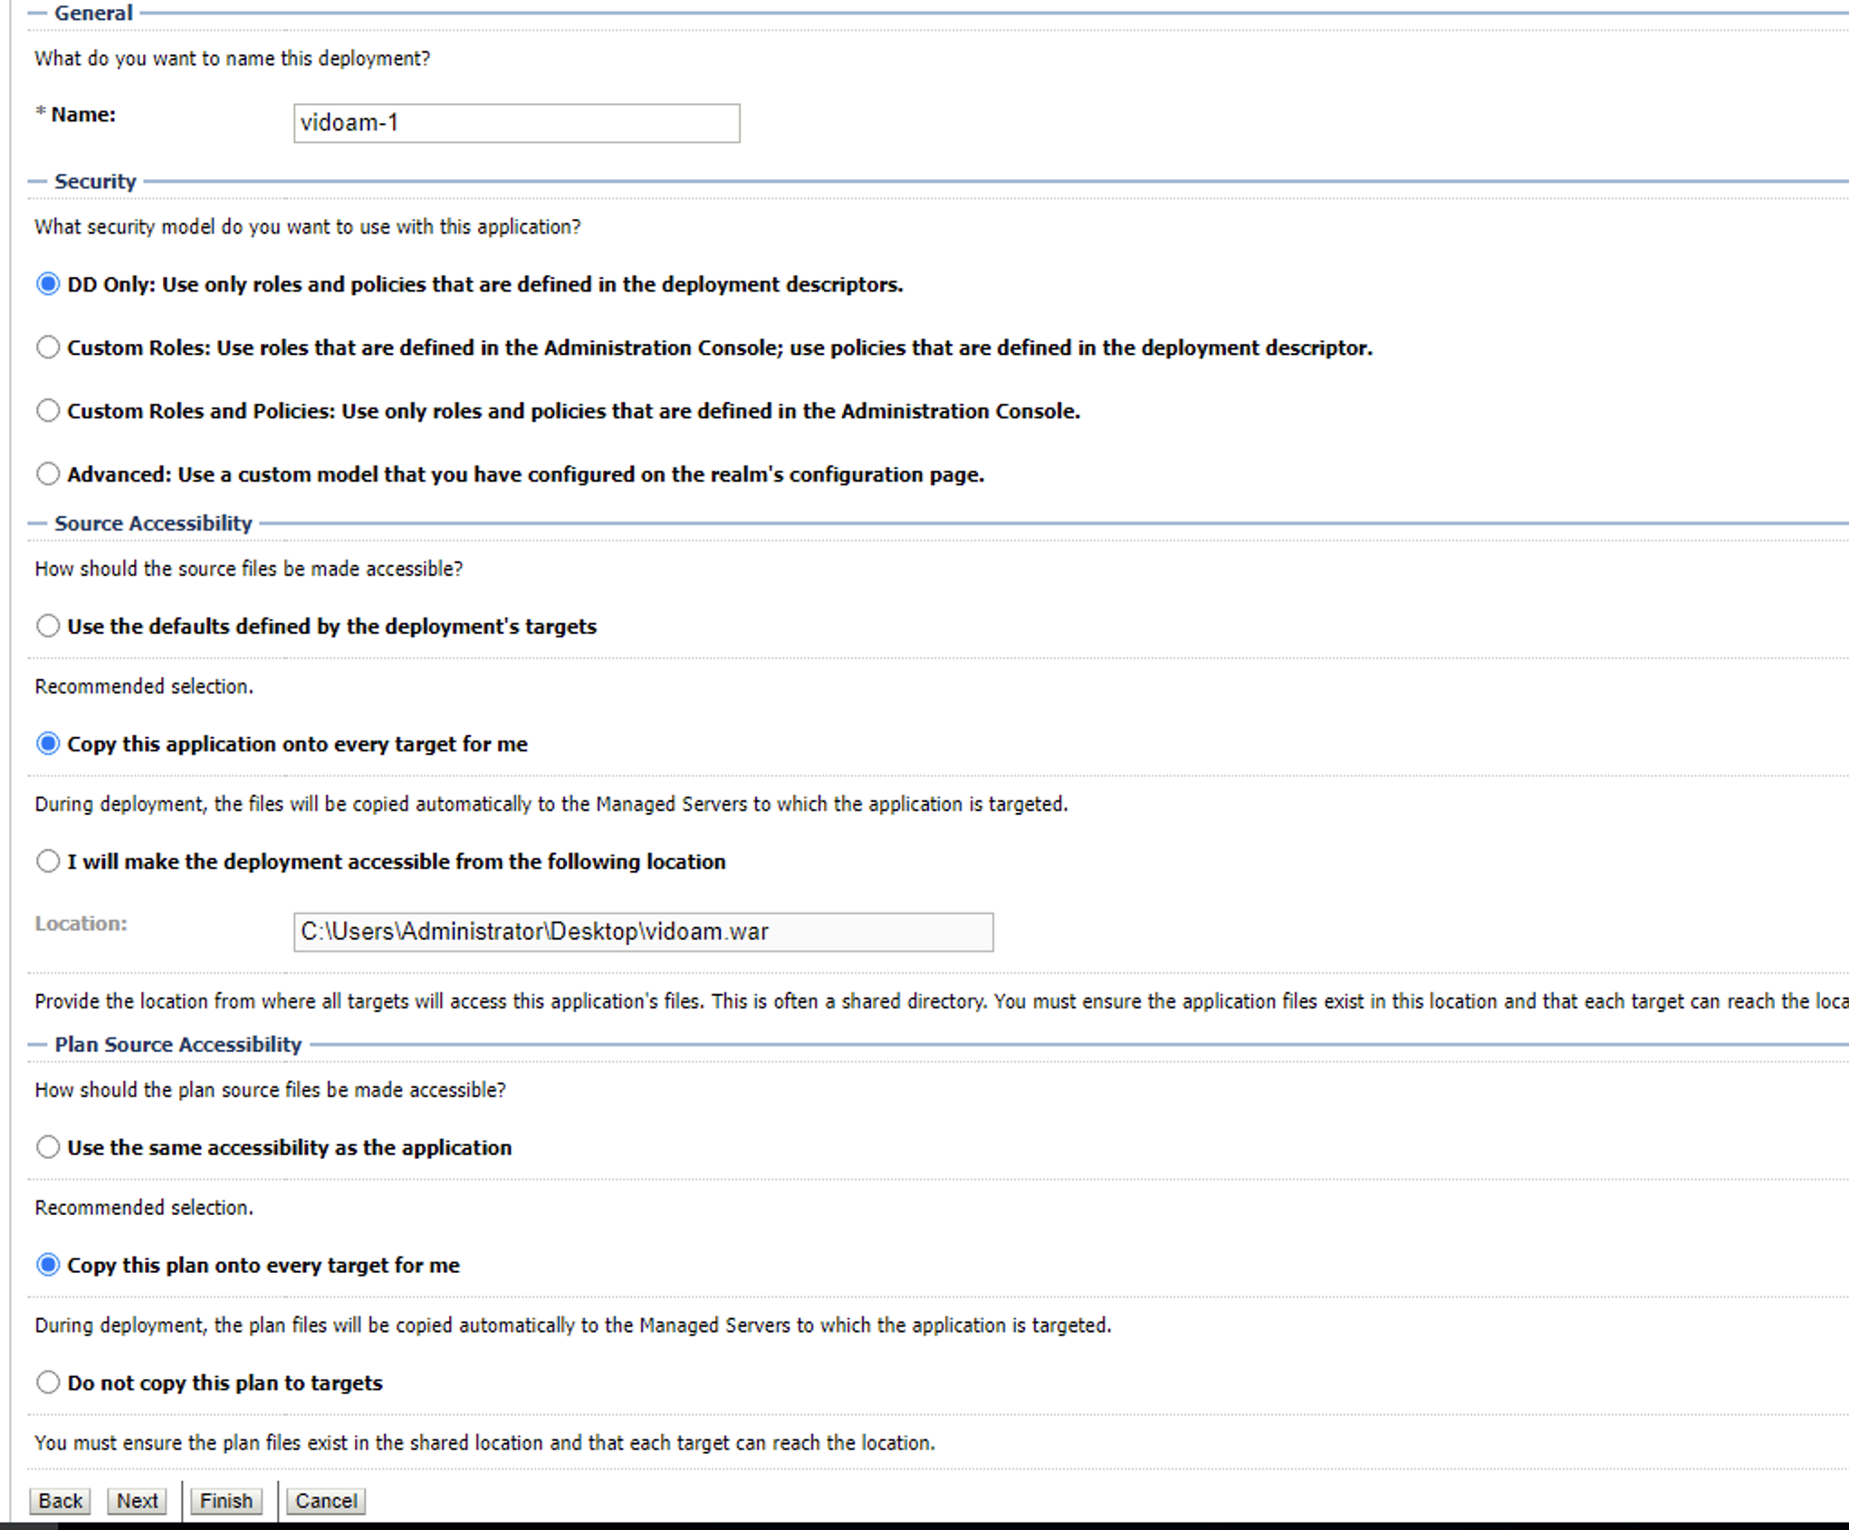Select Use the defaults defined by deployment's targets
Image resolution: width=1849 pixels, height=1530 pixels.
pos(47,625)
